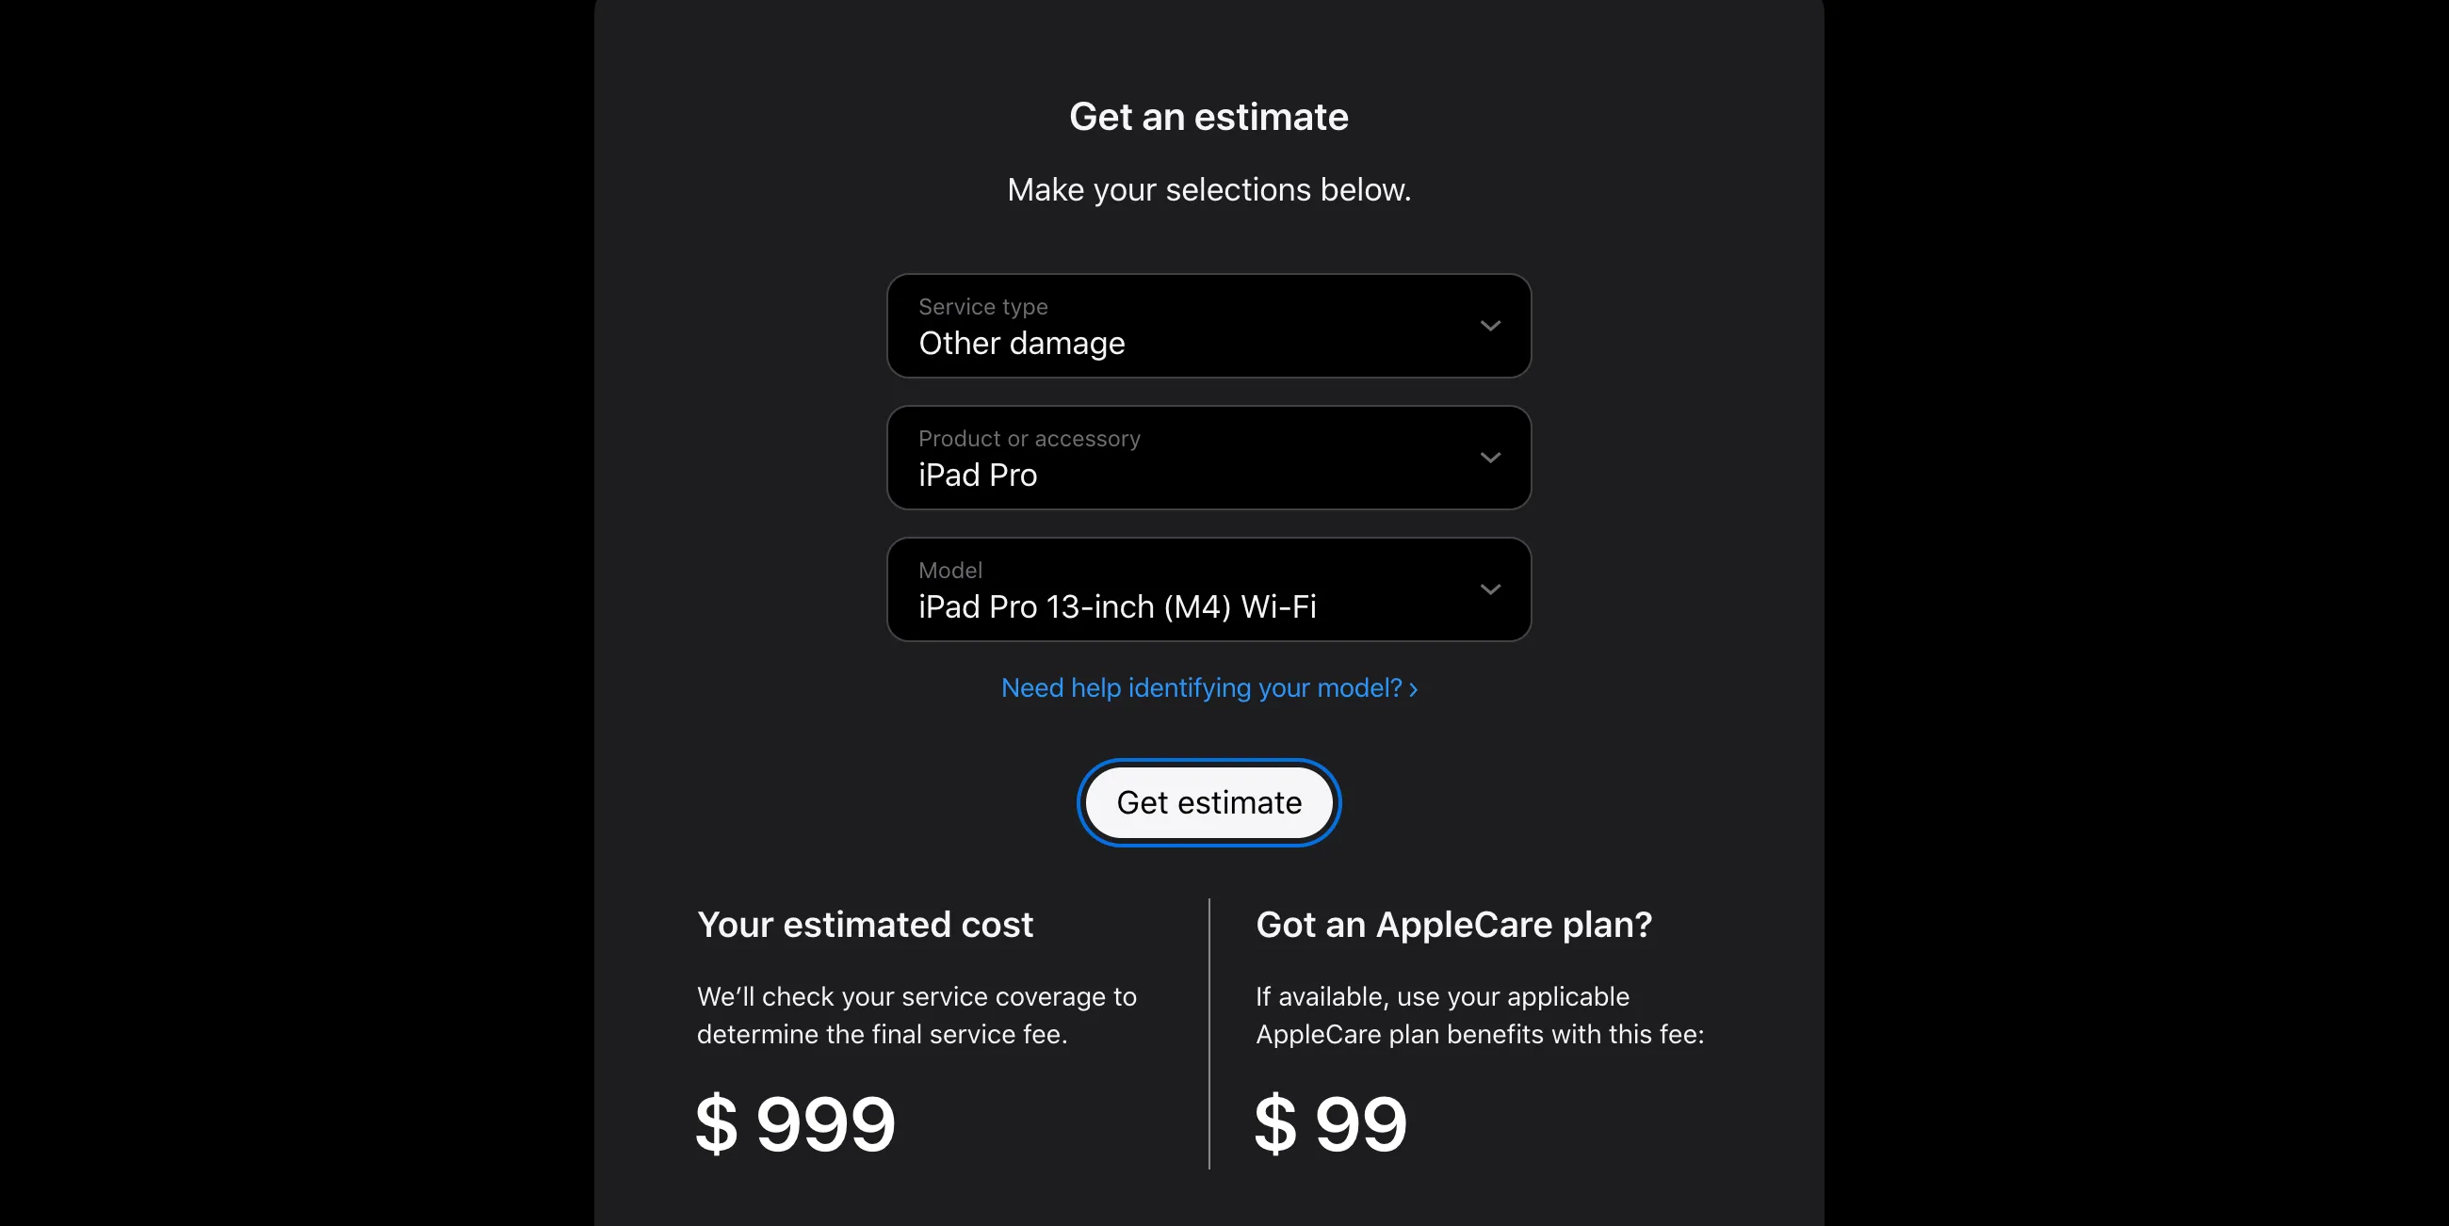Expand the Product or accessory dropdown
Image resolution: width=2449 pixels, height=1226 pixels.
(1208, 458)
